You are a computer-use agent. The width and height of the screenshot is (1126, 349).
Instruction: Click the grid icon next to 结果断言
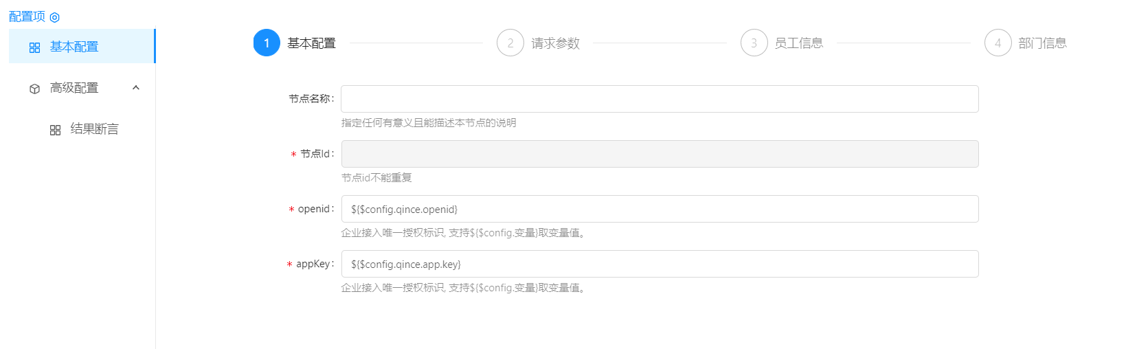tap(55, 130)
